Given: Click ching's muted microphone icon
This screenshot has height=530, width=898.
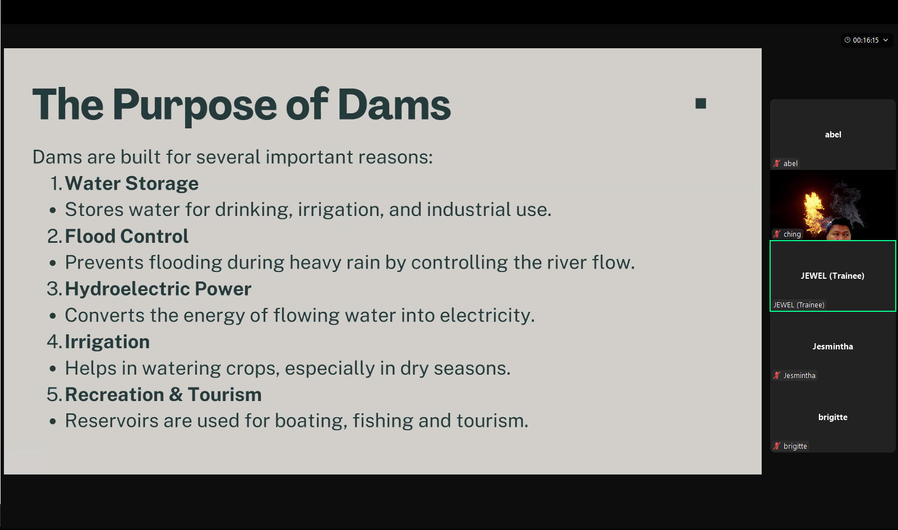Looking at the screenshot, I should pos(777,234).
